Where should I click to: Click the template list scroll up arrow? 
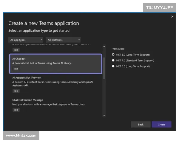point(104,46)
